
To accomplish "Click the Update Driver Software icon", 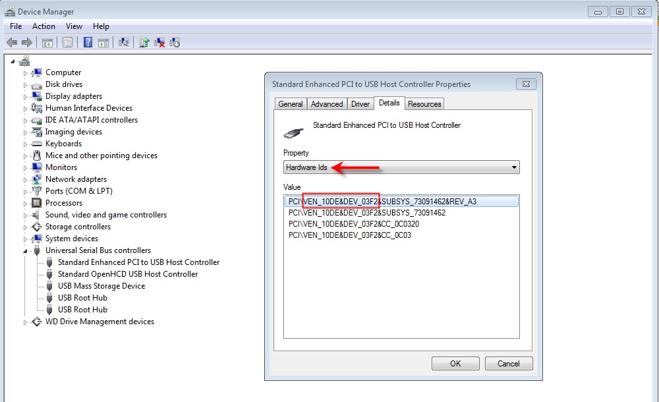I will point(144,42).
